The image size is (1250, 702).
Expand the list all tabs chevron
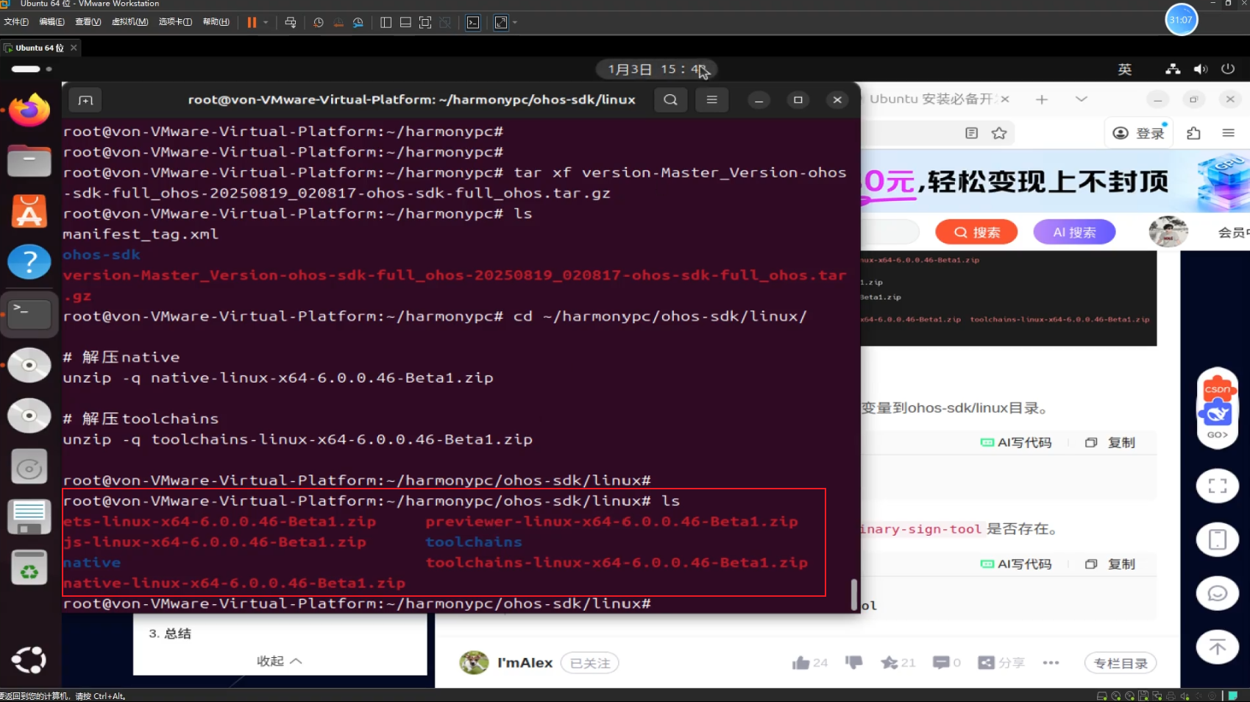(x=1081, y=99)
